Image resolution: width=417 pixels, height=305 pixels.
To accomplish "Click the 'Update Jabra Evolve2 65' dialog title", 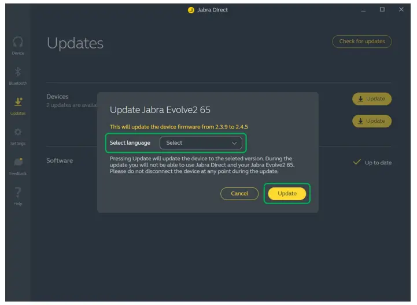I will [160, 110].
